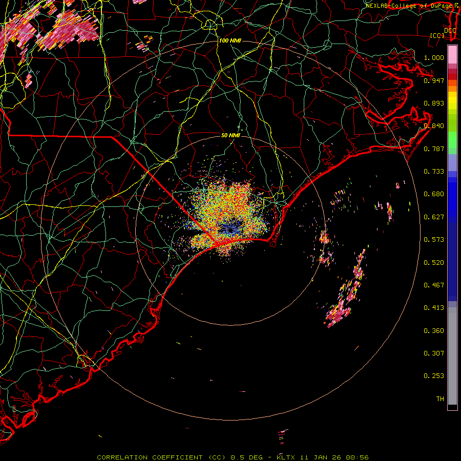461x461 pixels.
Task: Select the 0.253 scale value
Action: [434, 376]
